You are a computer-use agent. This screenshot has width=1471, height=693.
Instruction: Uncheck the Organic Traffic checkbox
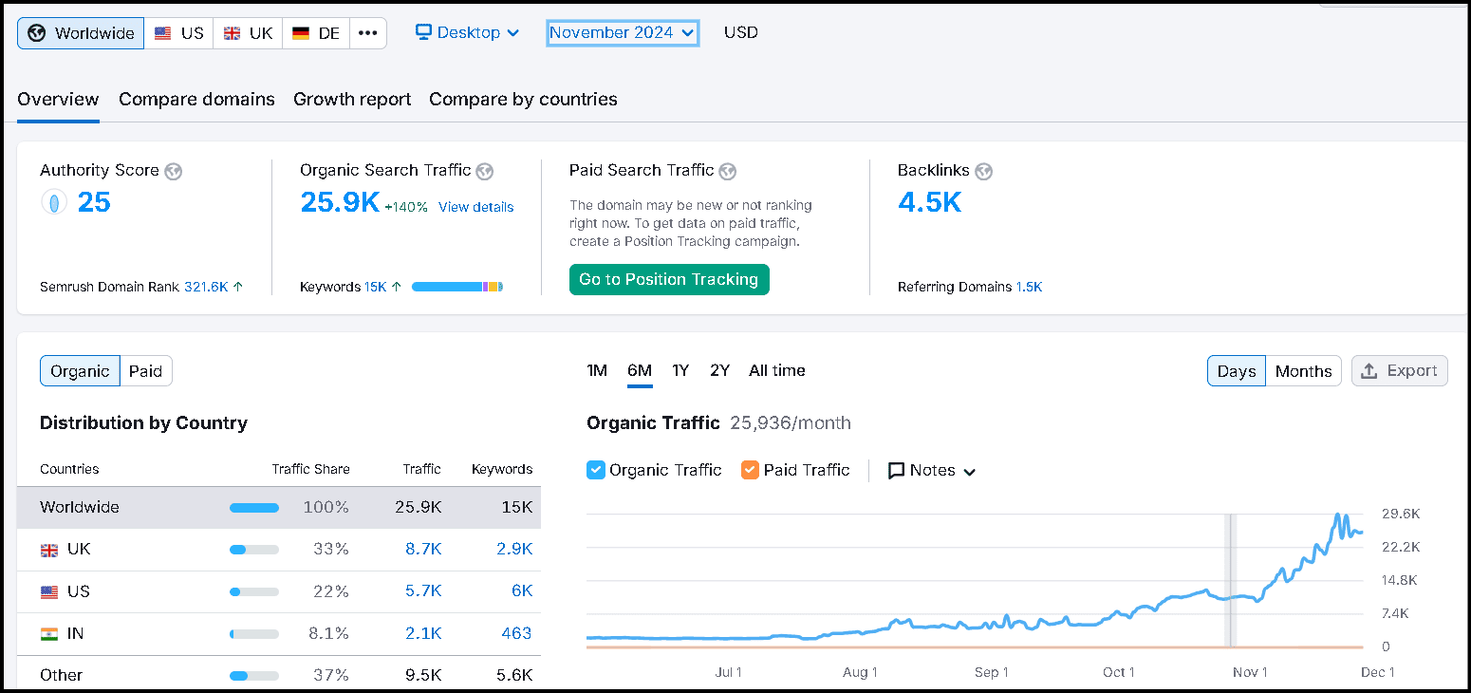coord(596,470)
